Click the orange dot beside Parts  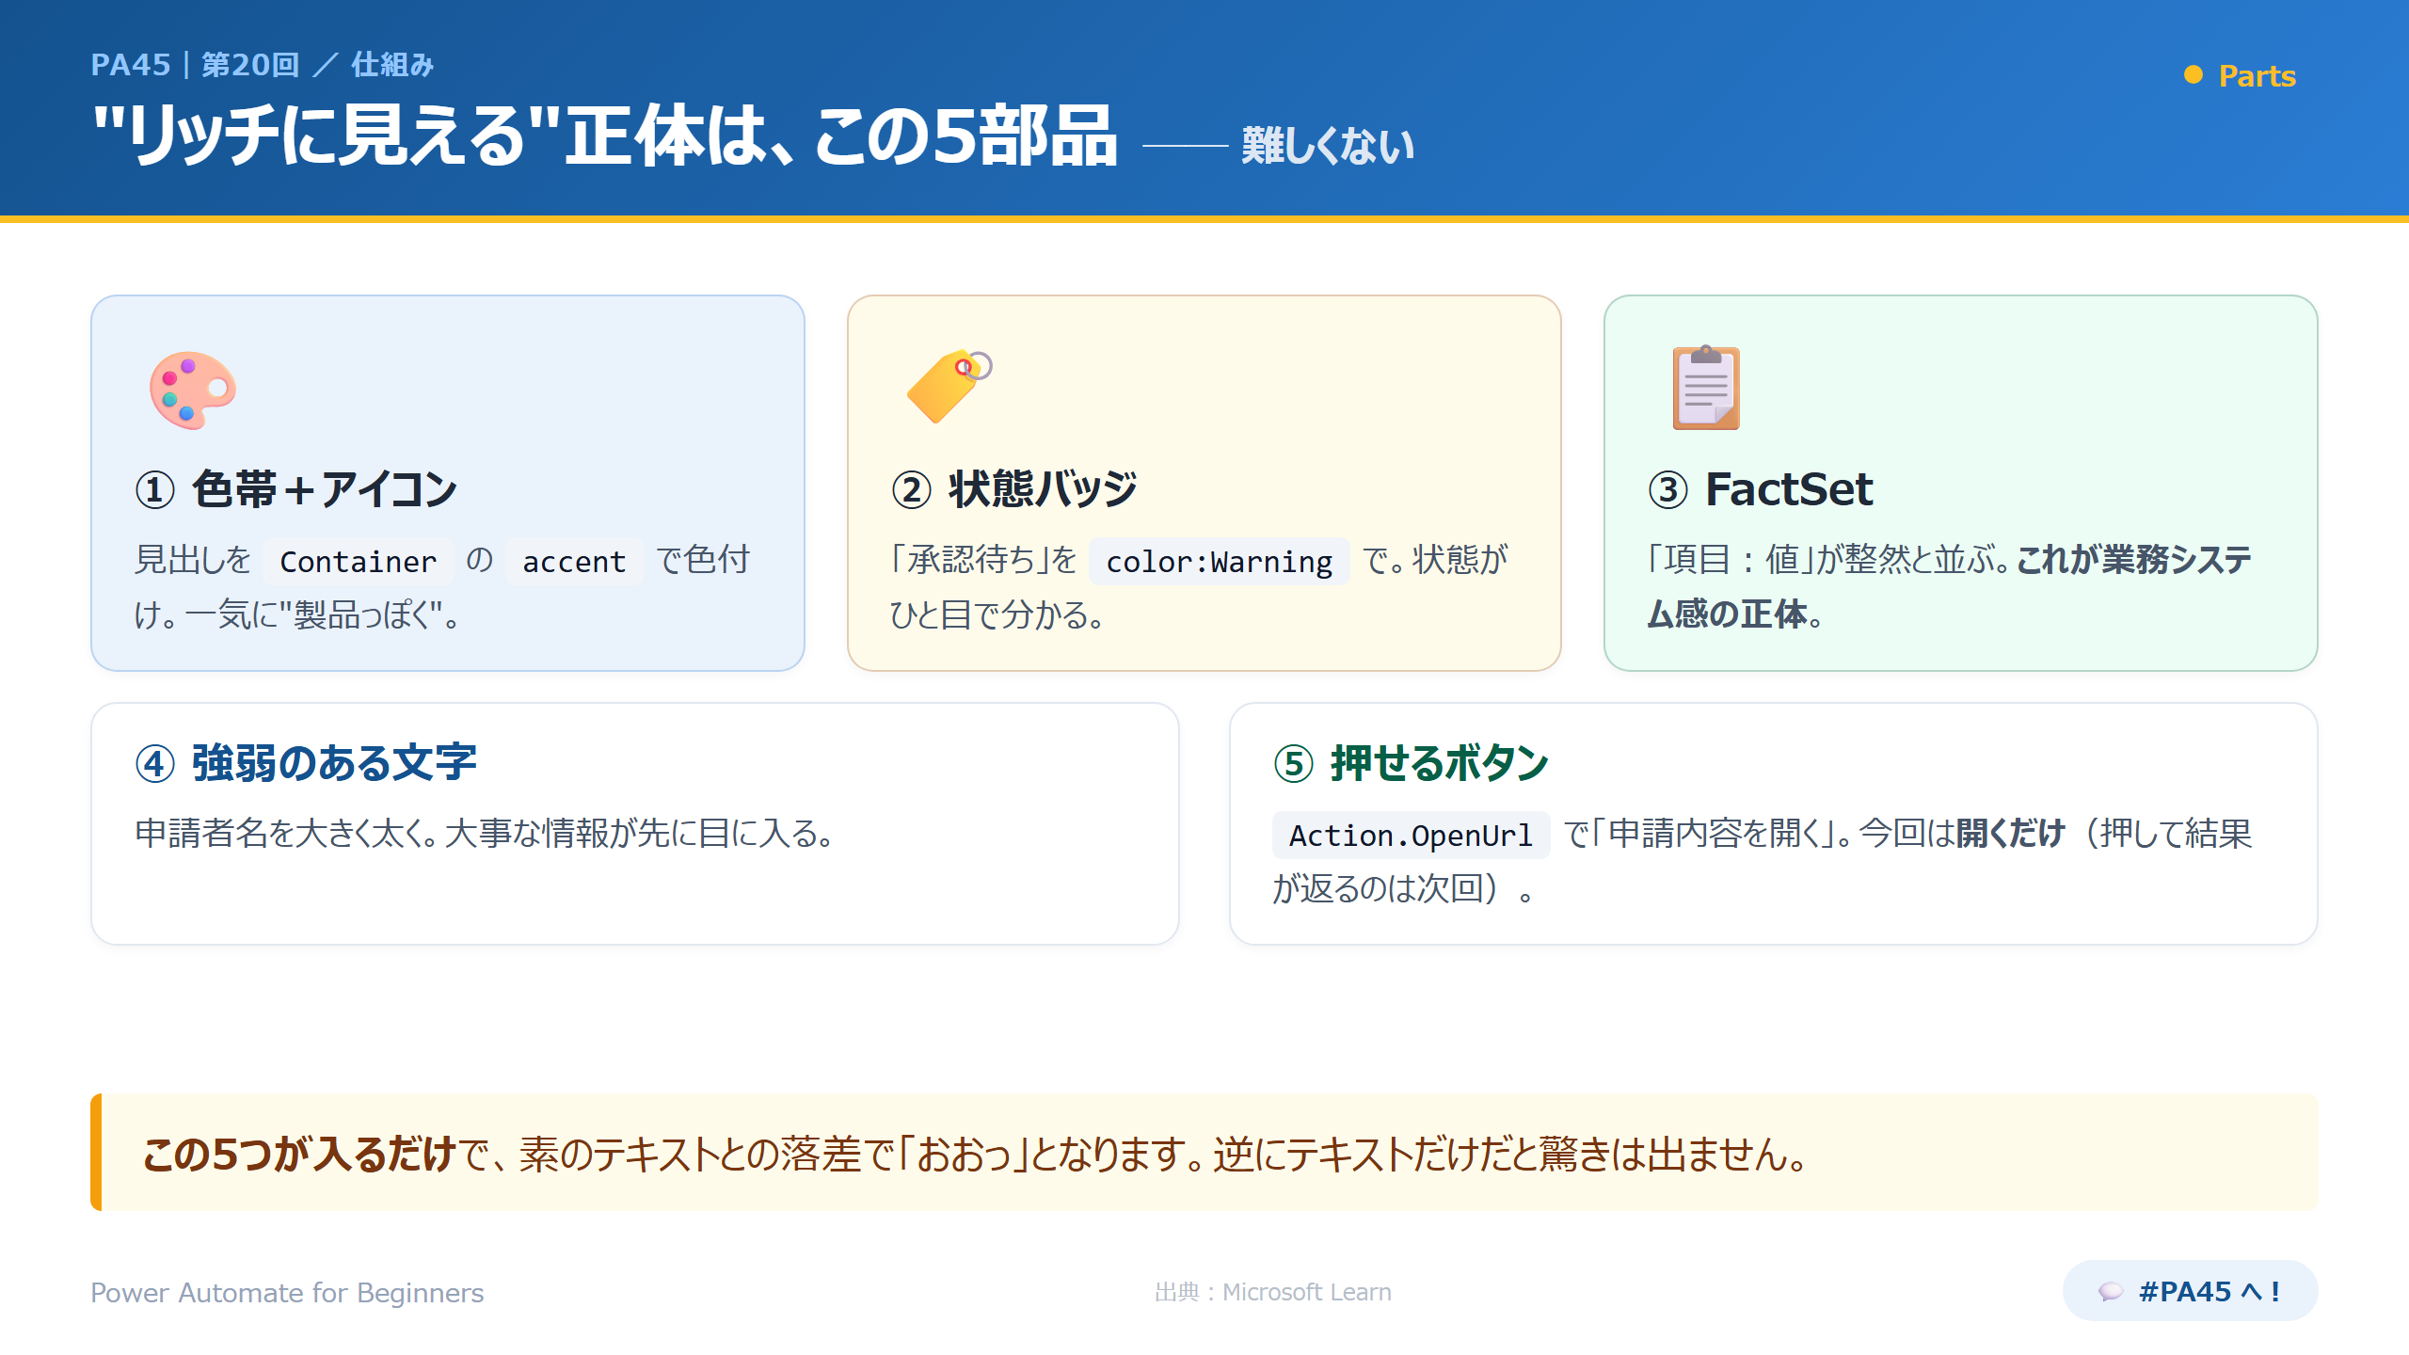coord(2193,75)
